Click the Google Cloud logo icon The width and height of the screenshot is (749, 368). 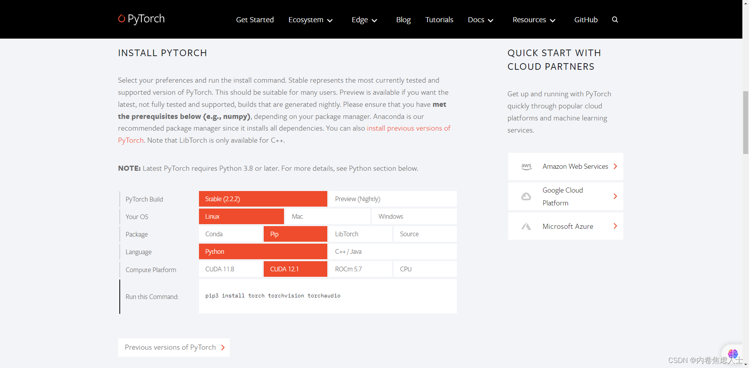click(526, 196)
